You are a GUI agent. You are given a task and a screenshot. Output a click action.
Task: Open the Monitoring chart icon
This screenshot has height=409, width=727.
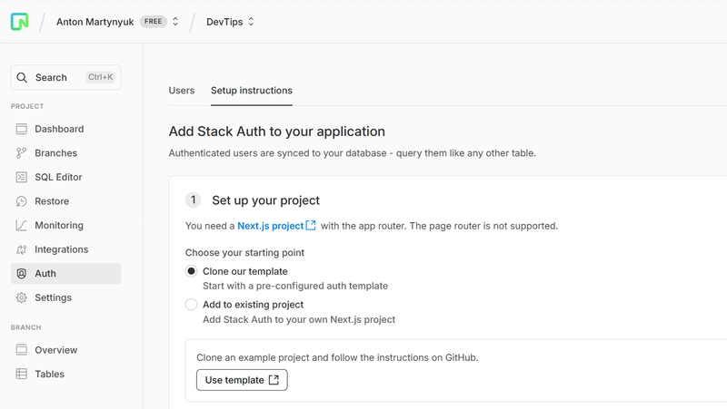(21, 225)
